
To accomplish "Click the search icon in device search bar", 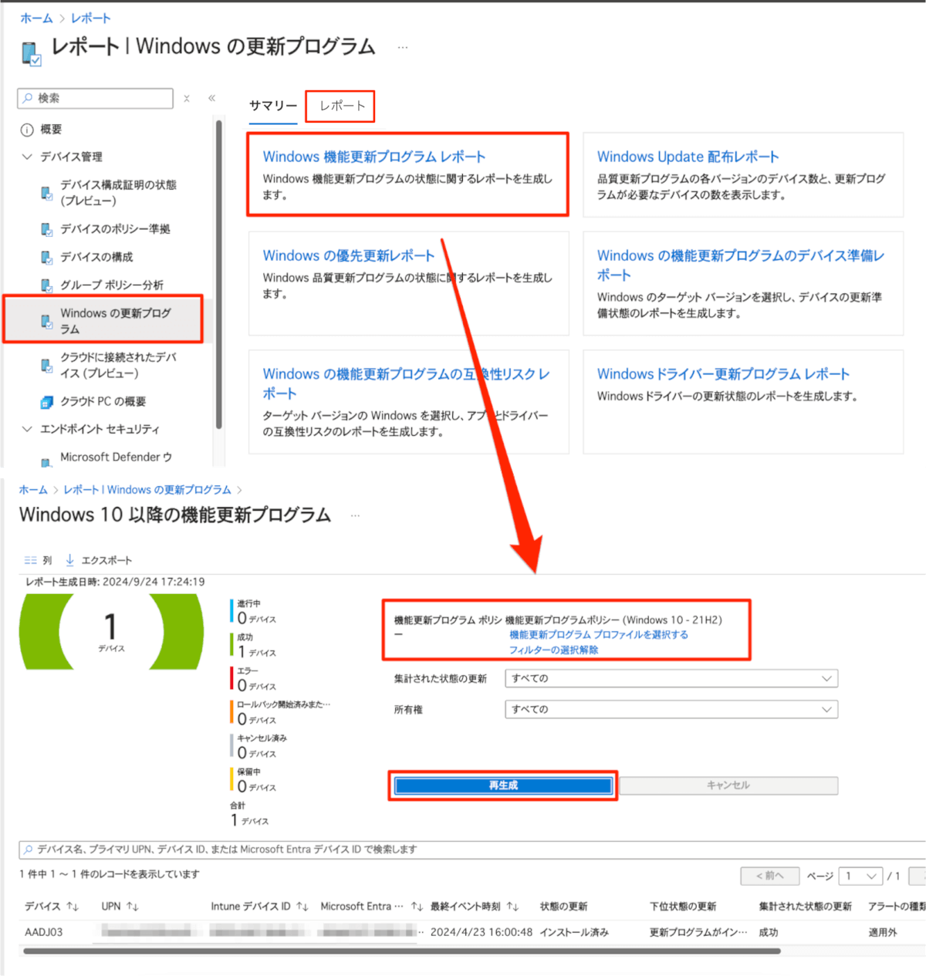I will point(29,849).
